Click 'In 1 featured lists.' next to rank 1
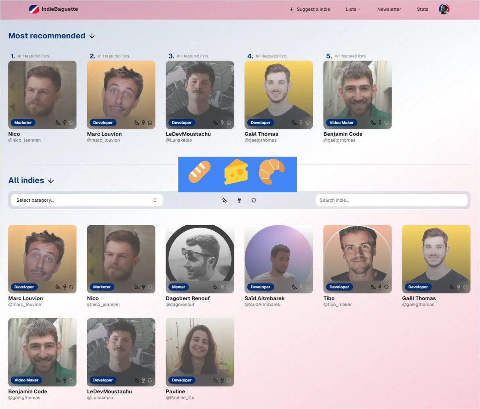 (x=34, y=56)
